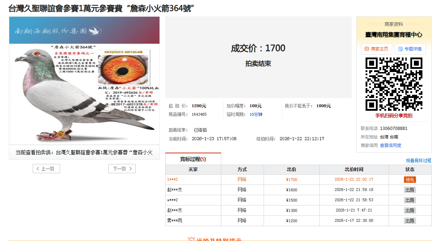Click the 出局 badge for the ¥1200 bid
The image size is (432, 241).
[x=410, y=221]
